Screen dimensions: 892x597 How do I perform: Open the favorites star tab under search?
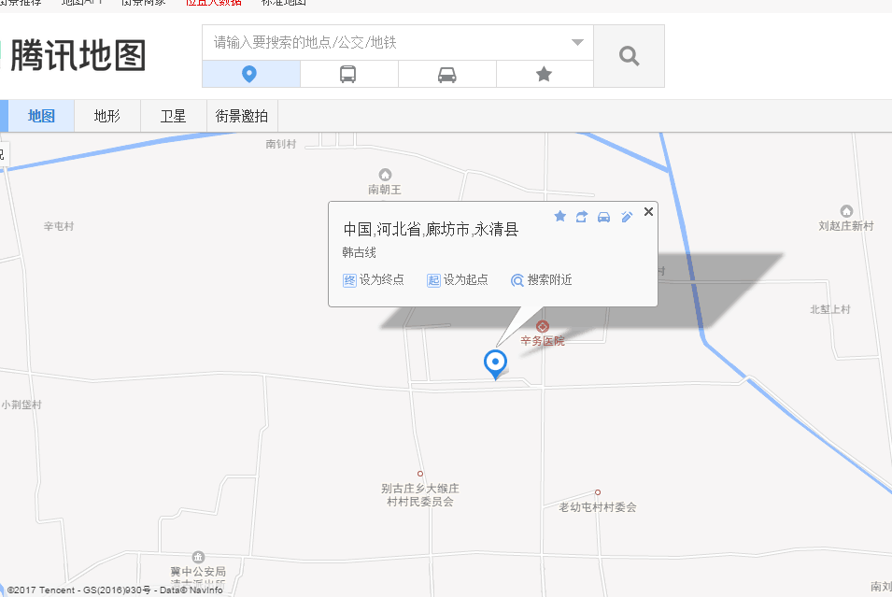545,75
